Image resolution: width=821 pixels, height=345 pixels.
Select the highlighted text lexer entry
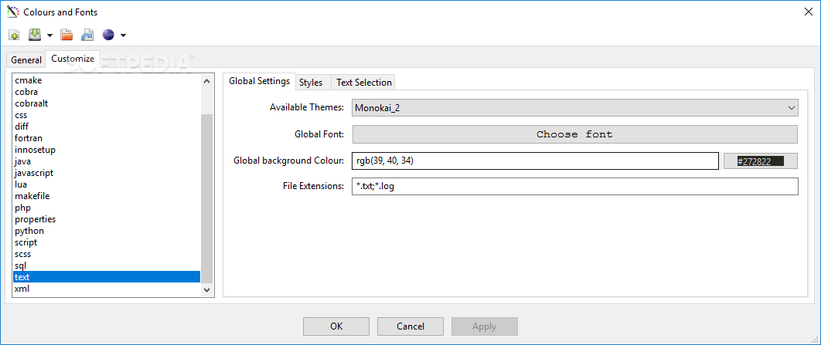[106, 277]
